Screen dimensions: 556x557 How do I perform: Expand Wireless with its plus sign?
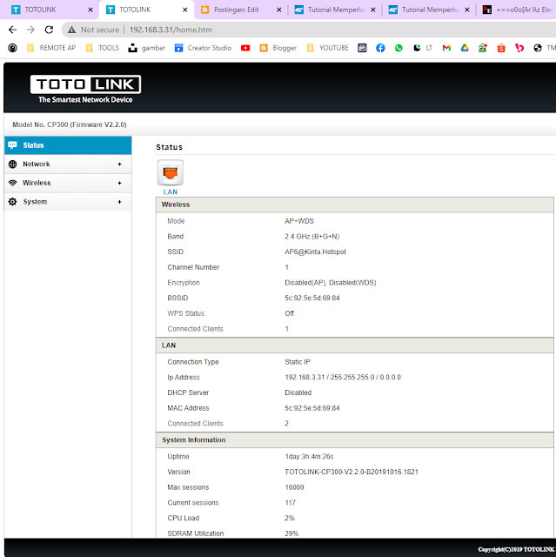coord(120,183)
